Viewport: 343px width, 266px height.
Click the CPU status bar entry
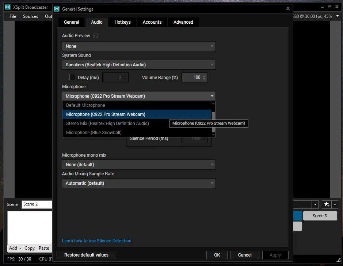46,259
